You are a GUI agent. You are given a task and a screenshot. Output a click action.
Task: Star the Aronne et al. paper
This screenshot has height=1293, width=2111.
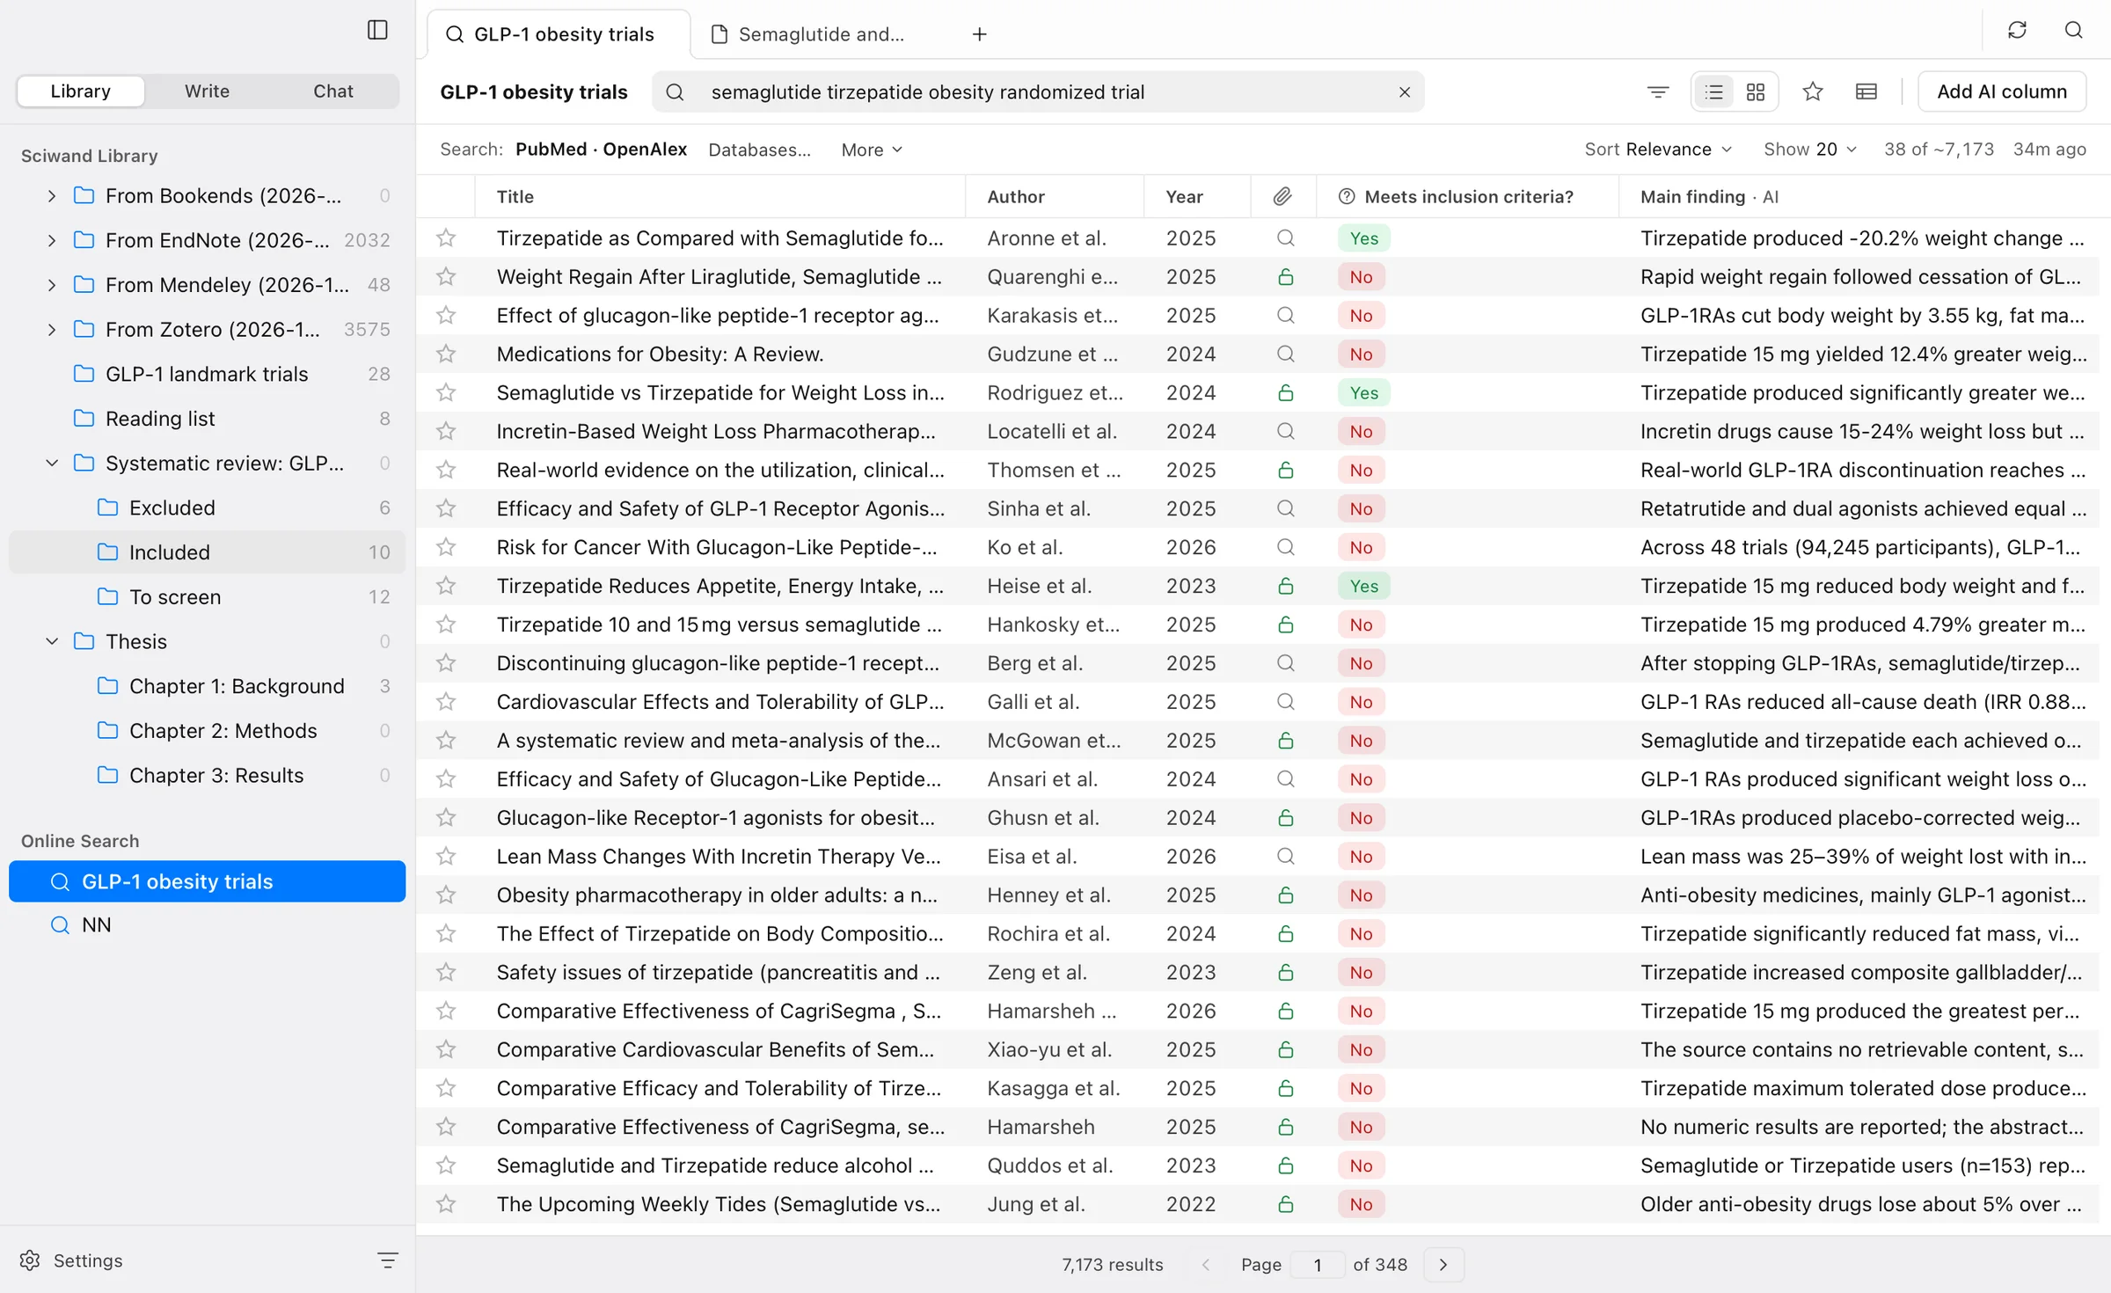tap(446, 238)
